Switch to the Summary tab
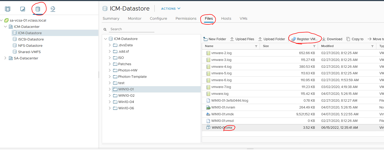Viewport: 384px width, 150px height. point(111,18)
